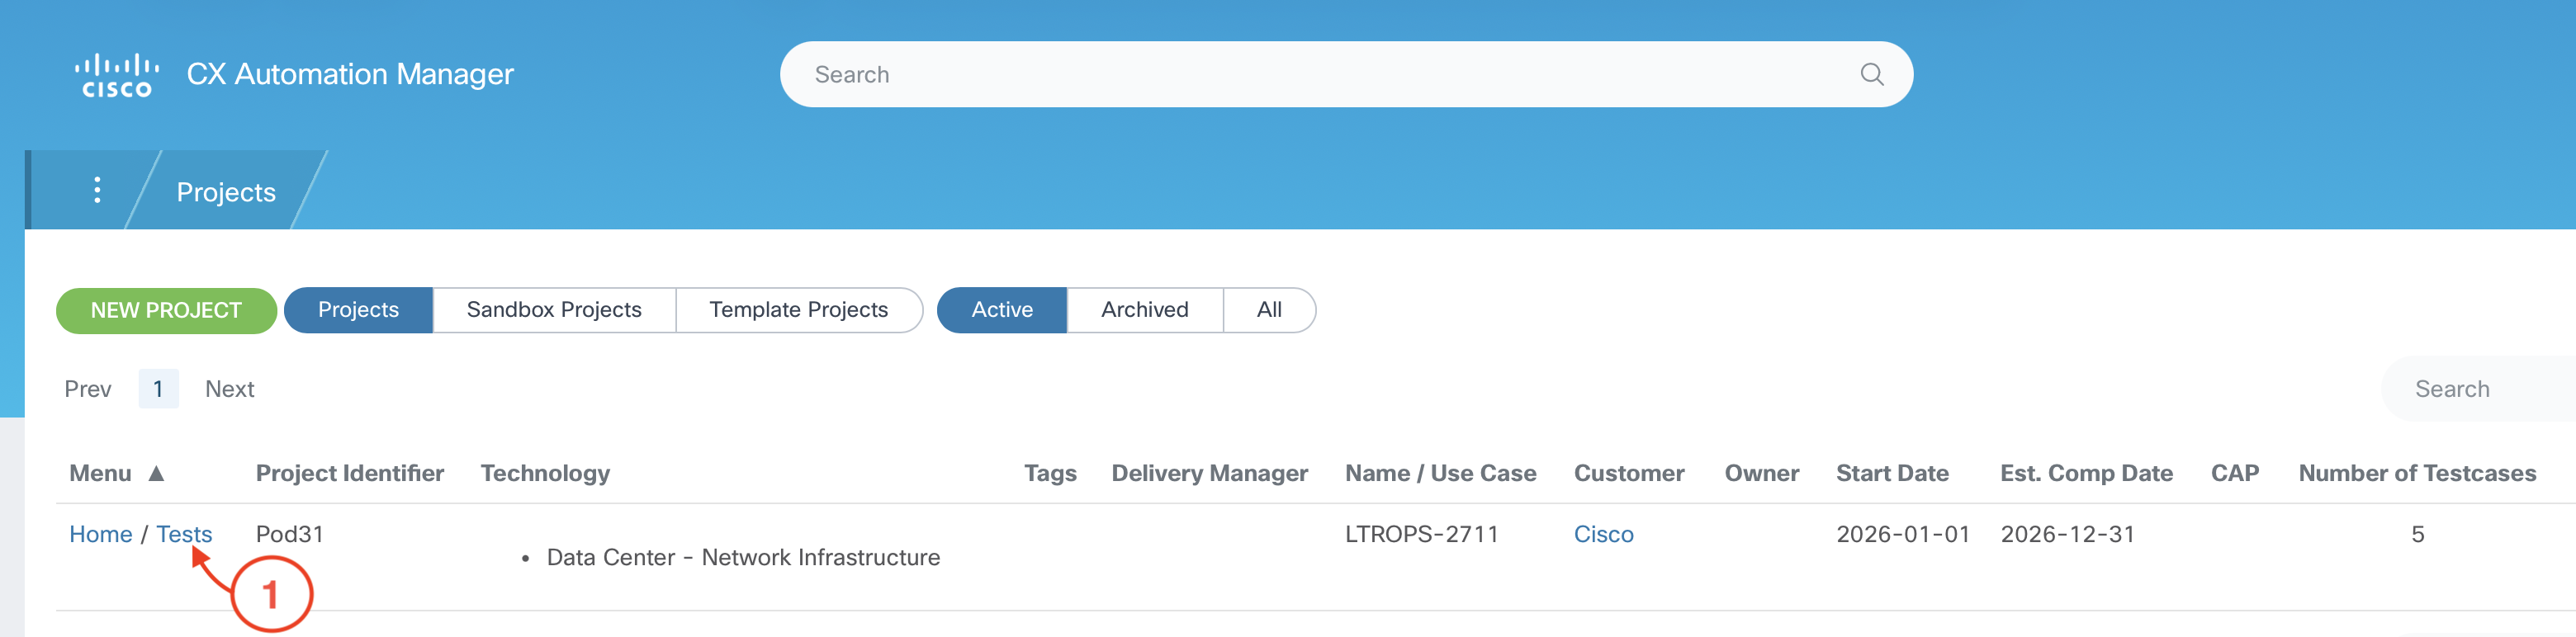Select the Sandbox Projects tab
Viewport: 2576px width, 637px height.
[x=554, y=310]
